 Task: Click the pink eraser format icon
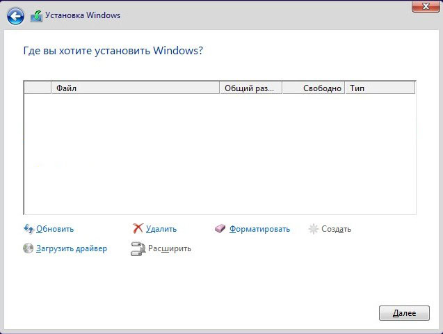(221, 229)
